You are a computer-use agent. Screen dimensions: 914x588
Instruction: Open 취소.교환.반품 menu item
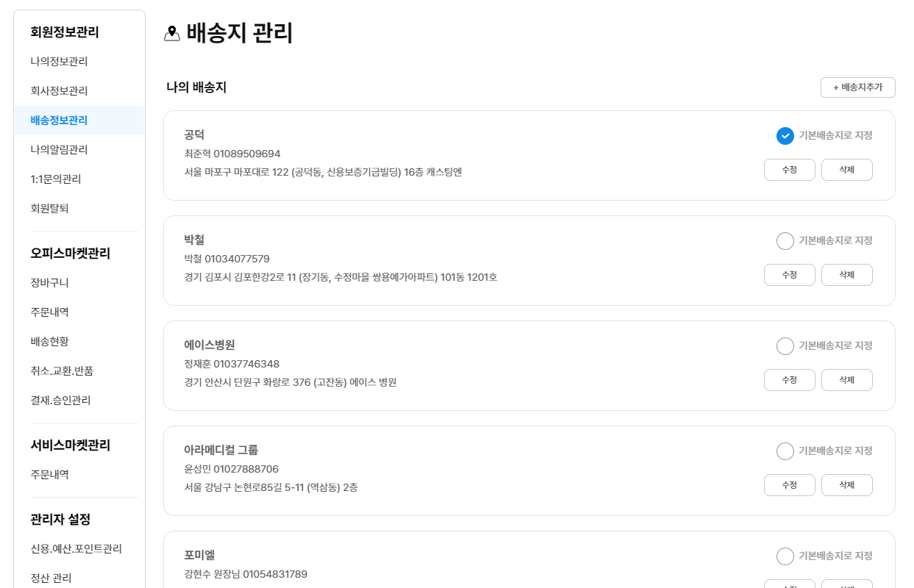62,371
